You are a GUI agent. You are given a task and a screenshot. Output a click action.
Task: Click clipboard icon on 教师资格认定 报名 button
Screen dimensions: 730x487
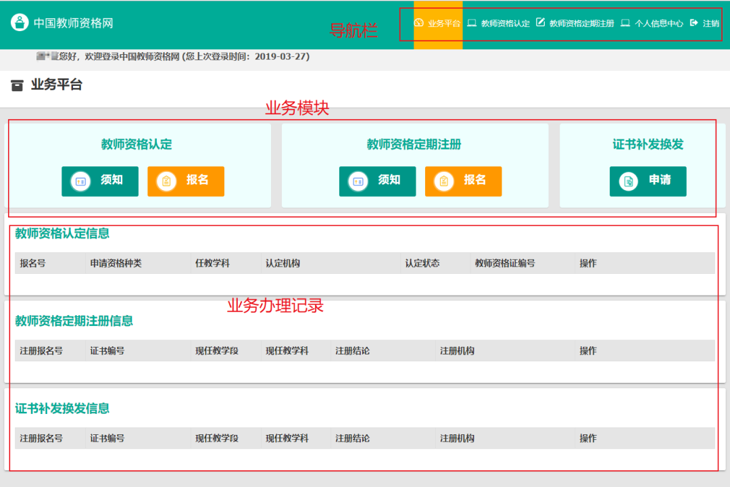coord(166,181)
